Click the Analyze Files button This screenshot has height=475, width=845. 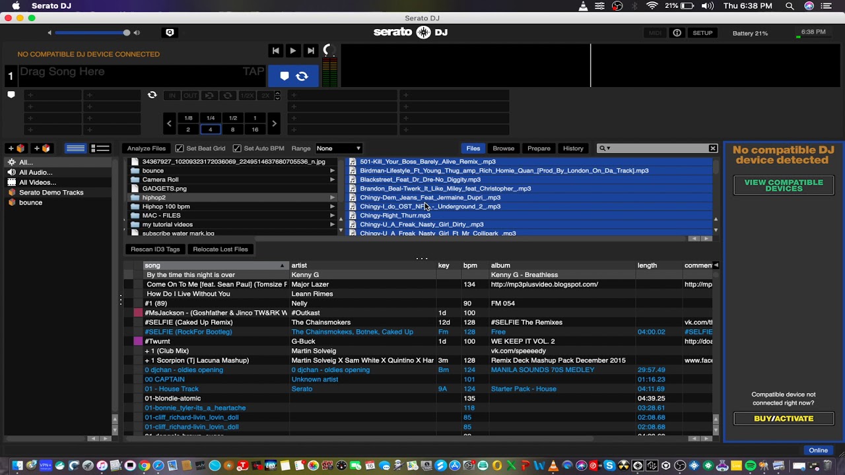[x=146, y=148]
